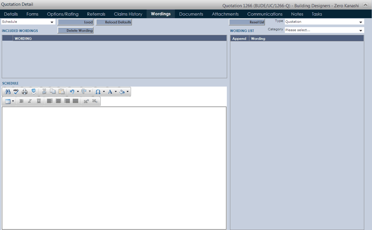Justify text in the schedule editor
The width and height of the screenshot is (372, 230).
[75, 101]
